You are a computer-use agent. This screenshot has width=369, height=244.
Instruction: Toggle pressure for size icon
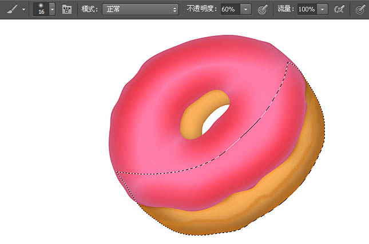point(360,9)
